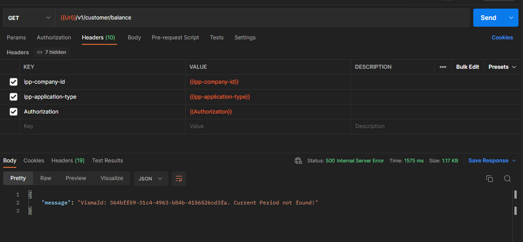
Task: Open the three-dots column options icon
Action: pos(443,67)
